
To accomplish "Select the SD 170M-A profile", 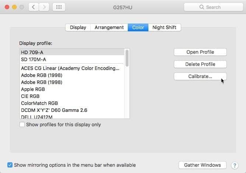I will (x=72, y=59).
